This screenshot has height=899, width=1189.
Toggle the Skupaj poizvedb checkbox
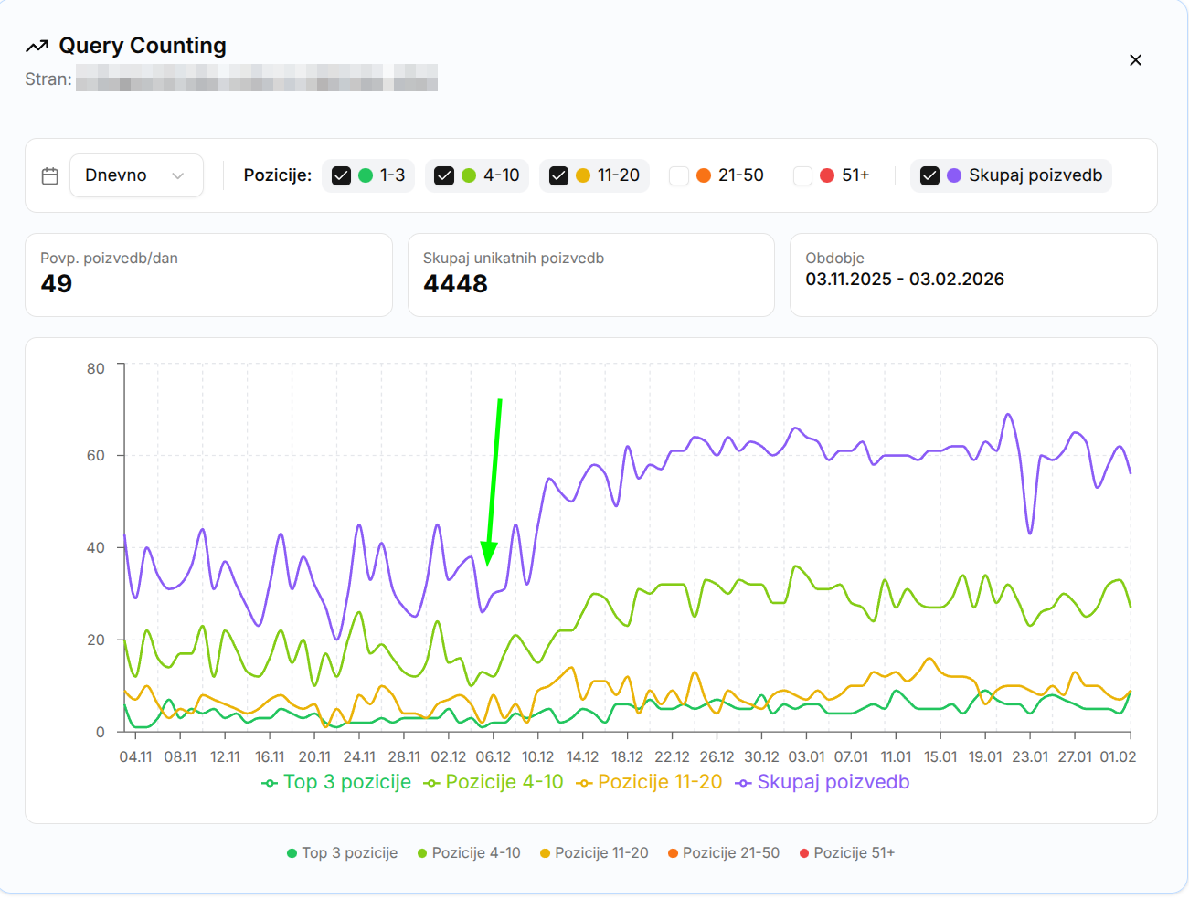[930, 175]
